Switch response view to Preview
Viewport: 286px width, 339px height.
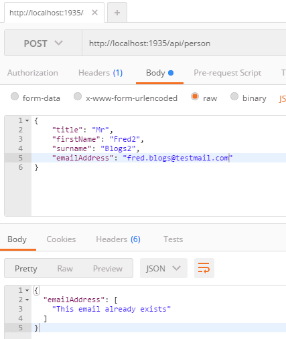point(108,269)
